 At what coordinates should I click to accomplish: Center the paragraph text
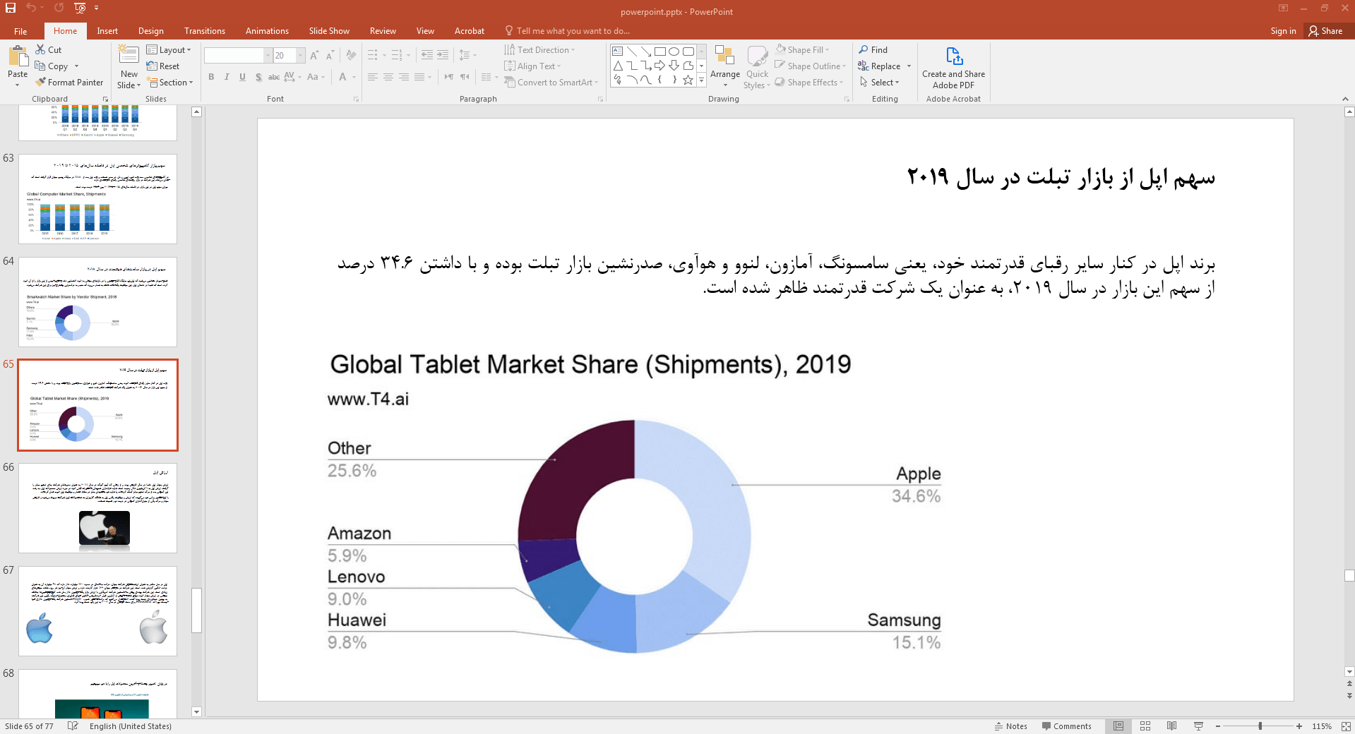[388, 77]
